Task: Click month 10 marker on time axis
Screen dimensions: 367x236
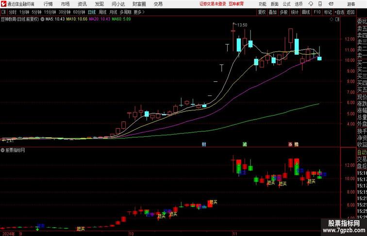Action: pyautogui.click(x=131, y=234)
